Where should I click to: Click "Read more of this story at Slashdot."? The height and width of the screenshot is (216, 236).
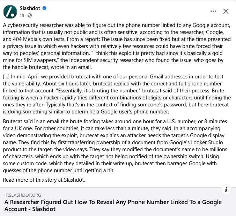click(44, 180)
